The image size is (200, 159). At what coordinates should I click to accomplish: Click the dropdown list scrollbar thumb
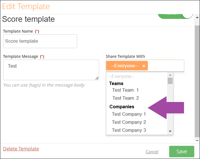(x=170, y=81)
